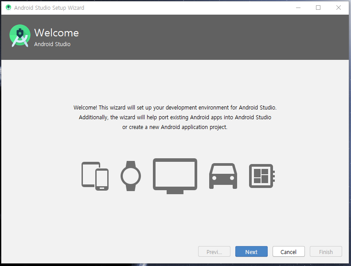Click the title bar Android Studio icon
The image size is (351, 266).
[x=8, y=8]
